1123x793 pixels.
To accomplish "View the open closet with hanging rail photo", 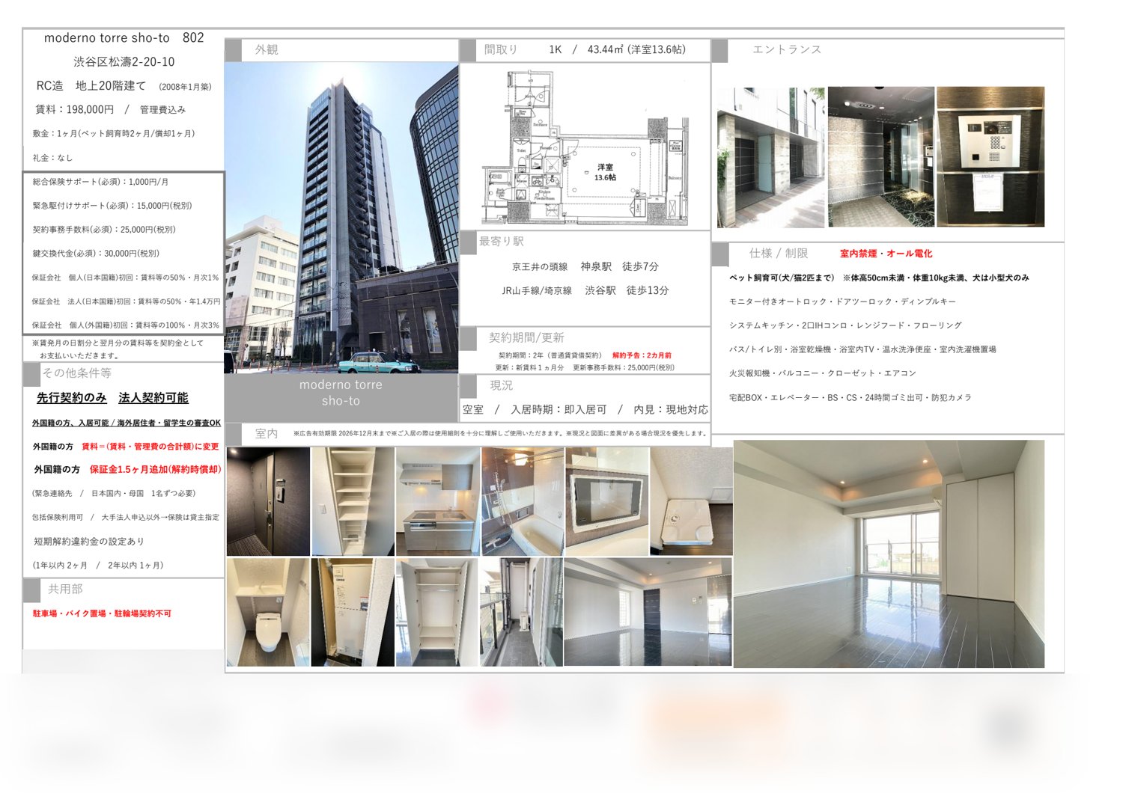I will 437,612.
